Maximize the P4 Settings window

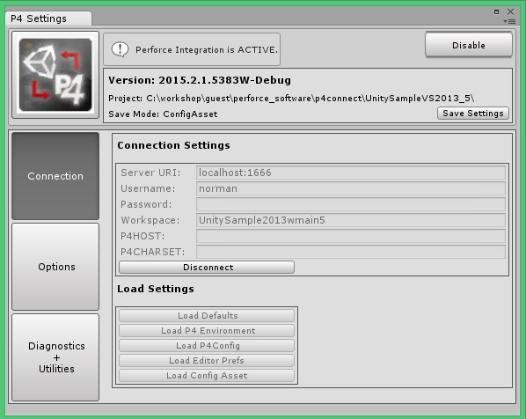click(496, 11)
